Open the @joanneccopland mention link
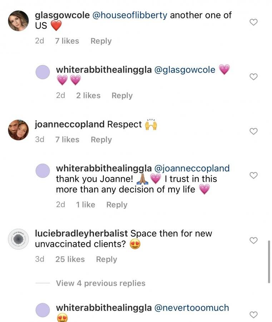 coord(192,168)
